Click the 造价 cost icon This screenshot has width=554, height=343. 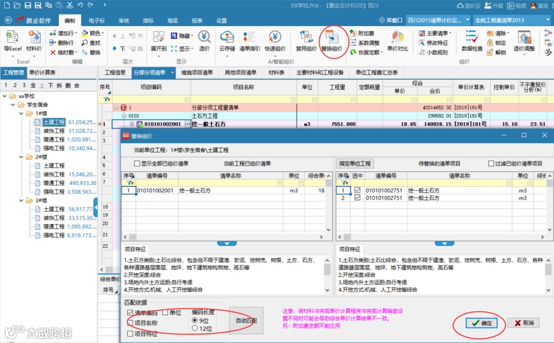204,37
